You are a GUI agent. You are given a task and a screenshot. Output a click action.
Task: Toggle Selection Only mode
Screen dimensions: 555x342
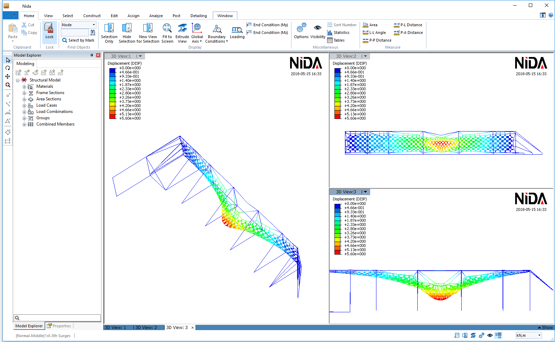[x=109, y=33]
